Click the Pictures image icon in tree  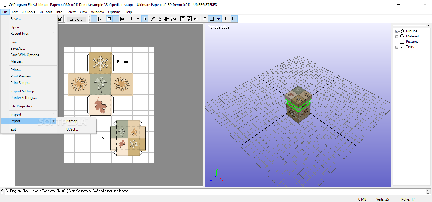402,42
